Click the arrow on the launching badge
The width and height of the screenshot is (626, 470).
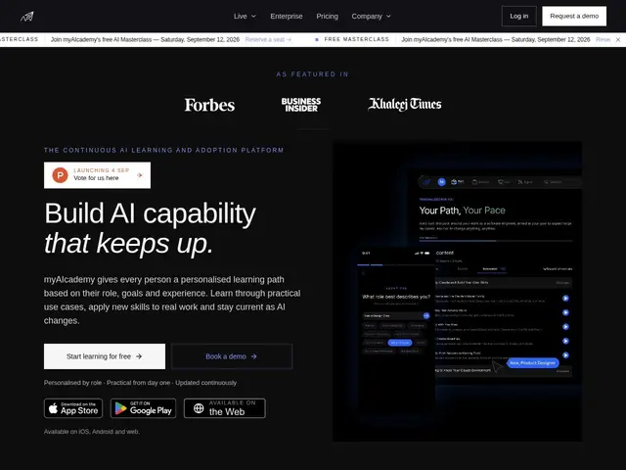coord(140,175)
